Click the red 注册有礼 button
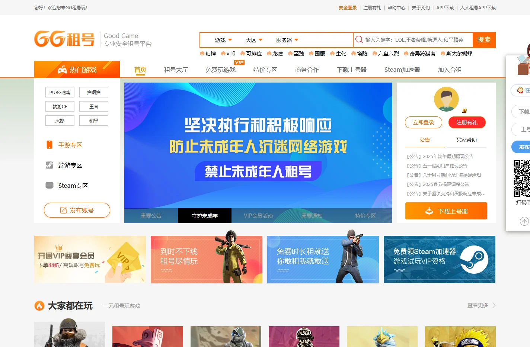The image size is (530, 347). (x=467, y=122)
